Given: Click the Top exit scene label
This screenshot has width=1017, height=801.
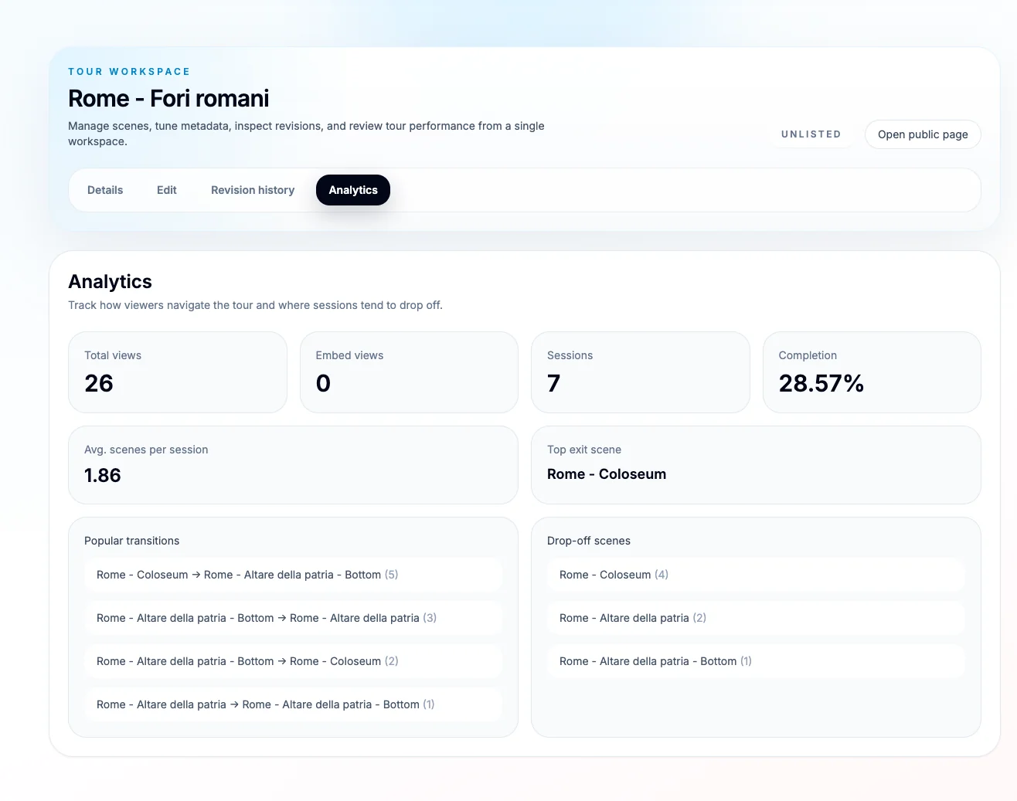Looking at the screenshot, I should (x=584, y=450).
